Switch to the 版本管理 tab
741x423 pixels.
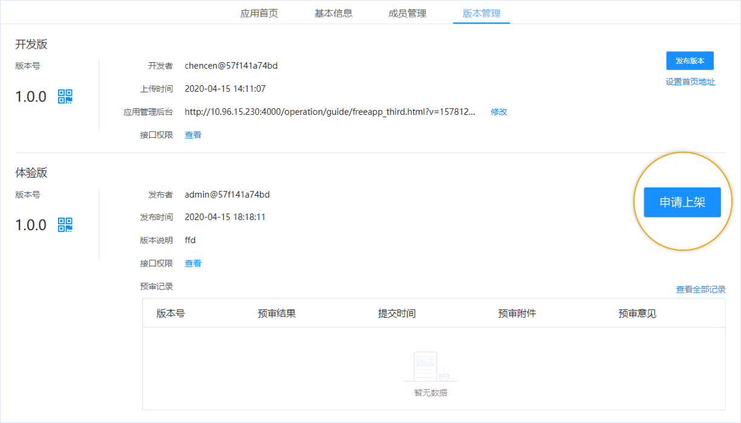pos(481,12)
